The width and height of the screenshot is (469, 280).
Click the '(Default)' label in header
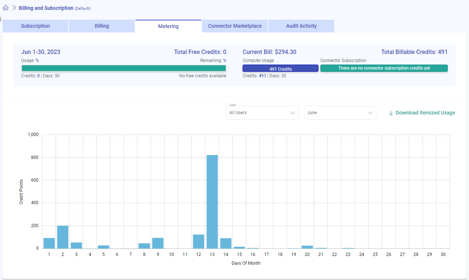click(x=83, y=8)
